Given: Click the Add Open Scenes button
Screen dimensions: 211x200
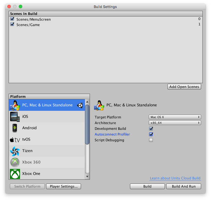Looking at the screenshot, I should (184, 87).
